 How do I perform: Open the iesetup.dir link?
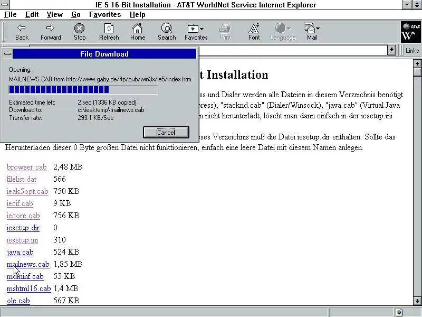point(23,228)
